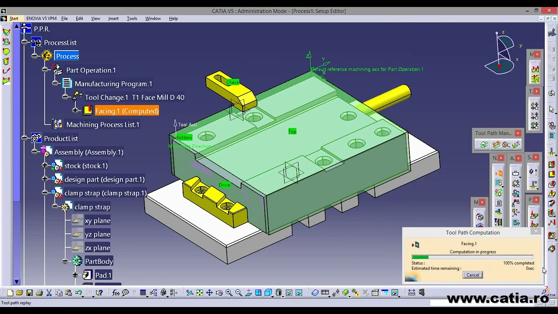Click the New document icon

pos(10,293)
